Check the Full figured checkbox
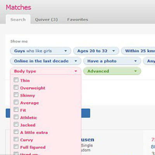155x155 pixels. (16, 146)
